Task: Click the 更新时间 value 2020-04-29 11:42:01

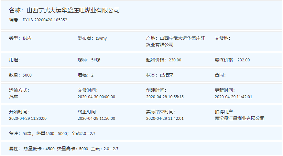Action: tap(234, 97)
